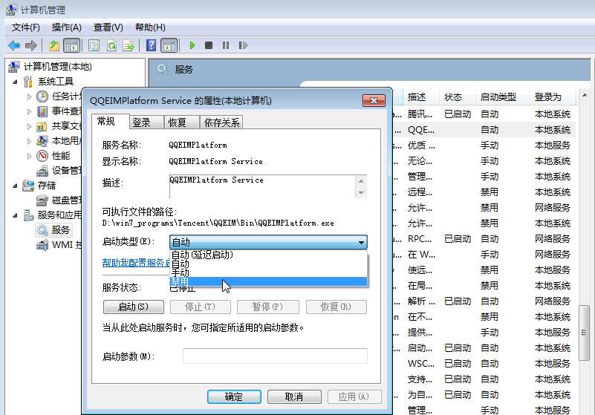This screenshot has width=595, height=415.
Task: Collapse the 系统工具 tree node
Action: pos(15,82)
